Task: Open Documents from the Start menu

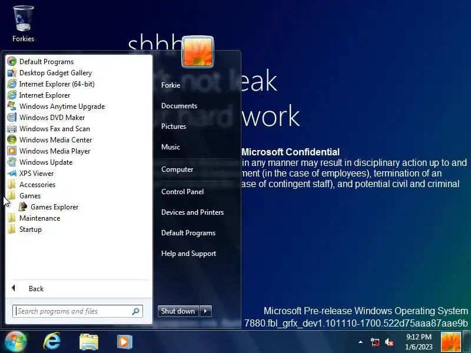Action: 180,106
